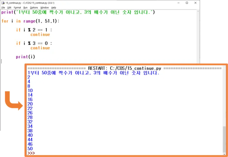Click the RESTART line in shell output
This screenshot has height=157, width=228.
(124, 69)
